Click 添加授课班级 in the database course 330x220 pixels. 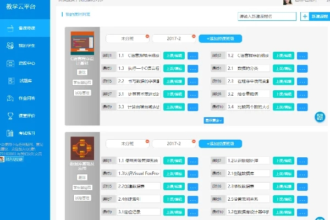tap(221, 144)
